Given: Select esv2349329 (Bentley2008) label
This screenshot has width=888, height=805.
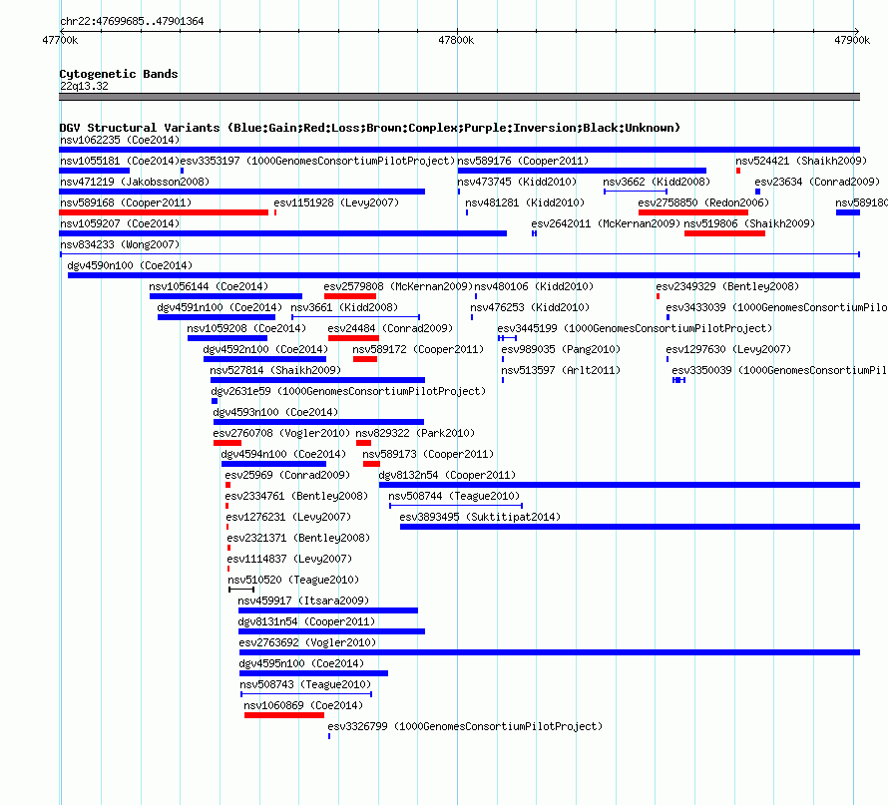Looking at the screenshot, I should tap(727, 286).
